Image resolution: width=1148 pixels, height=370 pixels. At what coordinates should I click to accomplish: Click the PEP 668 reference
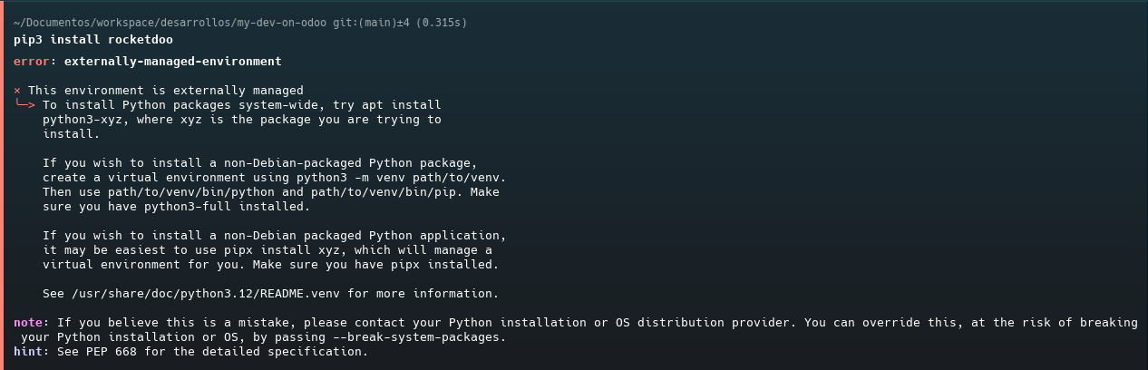115,352
